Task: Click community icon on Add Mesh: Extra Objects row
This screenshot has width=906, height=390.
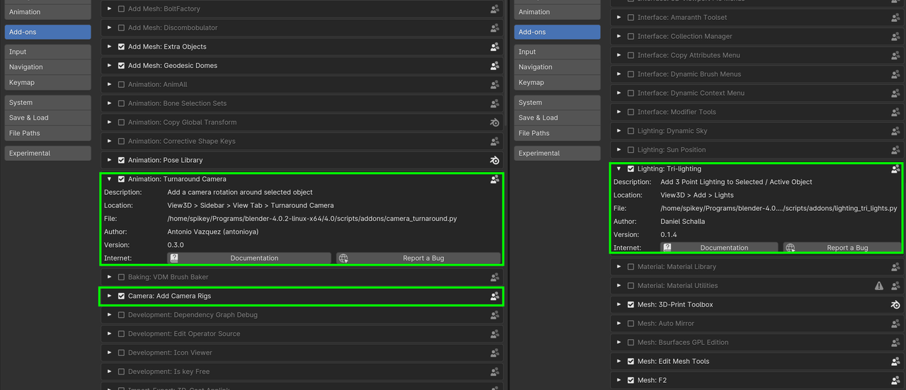Action: click(x=495, y=47)
